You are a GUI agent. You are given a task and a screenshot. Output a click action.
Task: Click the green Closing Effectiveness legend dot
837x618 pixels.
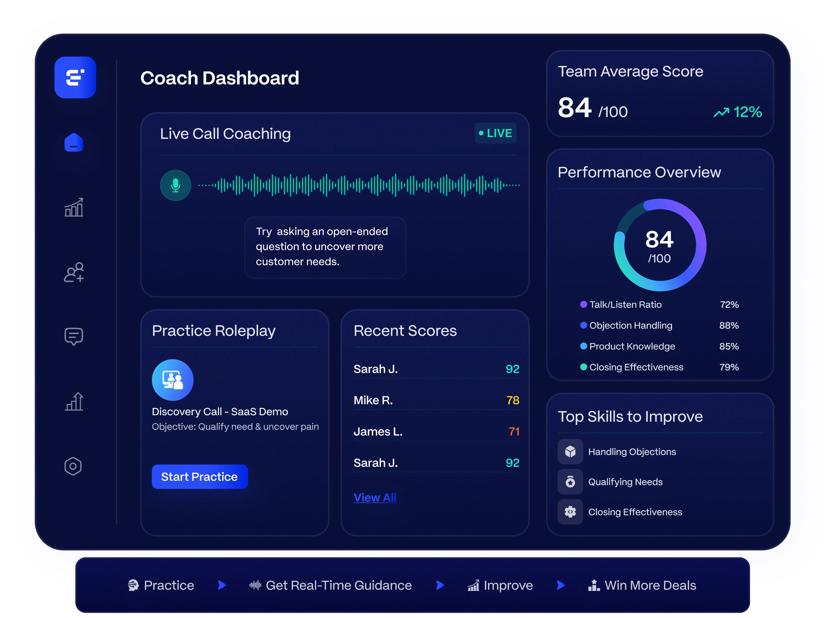[584, 367]
